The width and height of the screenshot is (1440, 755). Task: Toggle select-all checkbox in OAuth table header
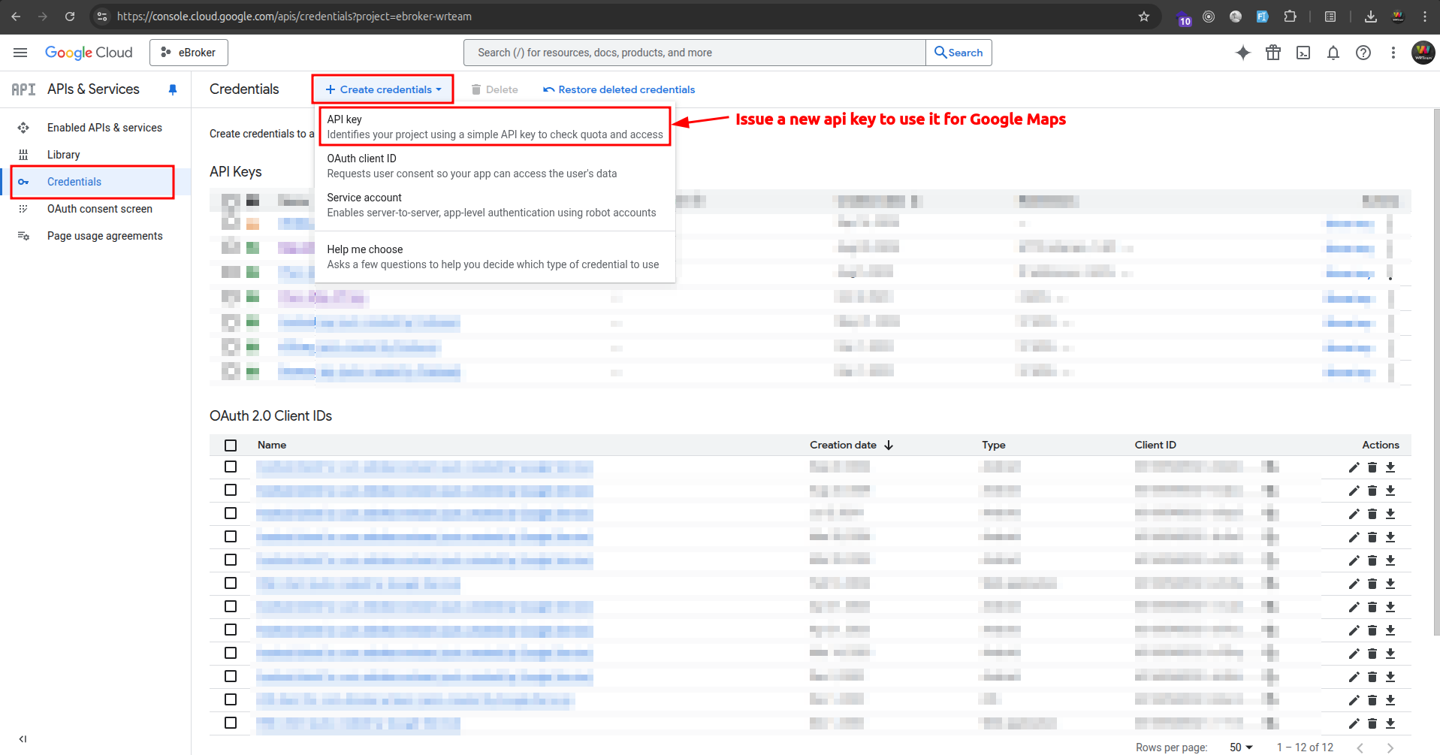click(231, 445)
